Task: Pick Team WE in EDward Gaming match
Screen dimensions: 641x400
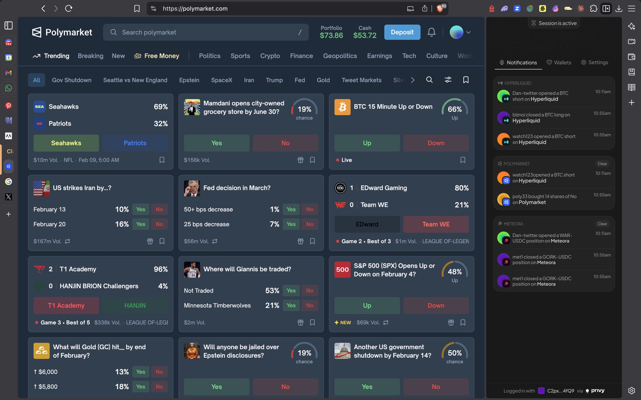Action: (436, 224)
